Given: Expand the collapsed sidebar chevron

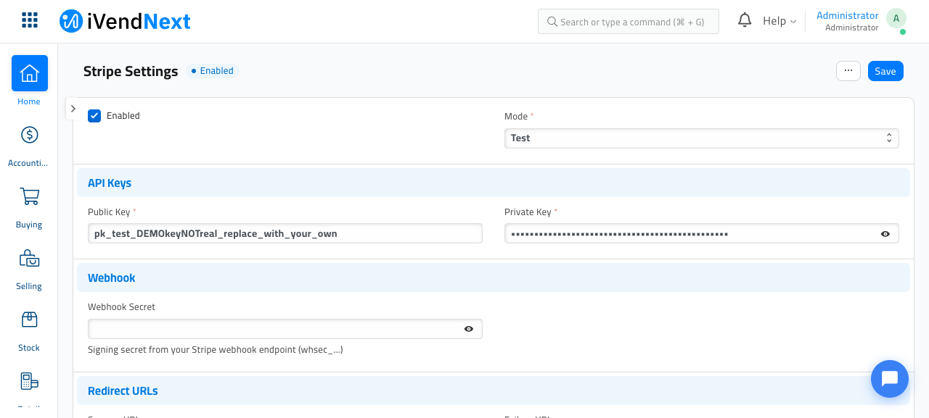Looking at the screenshot, I should point(73,109).
